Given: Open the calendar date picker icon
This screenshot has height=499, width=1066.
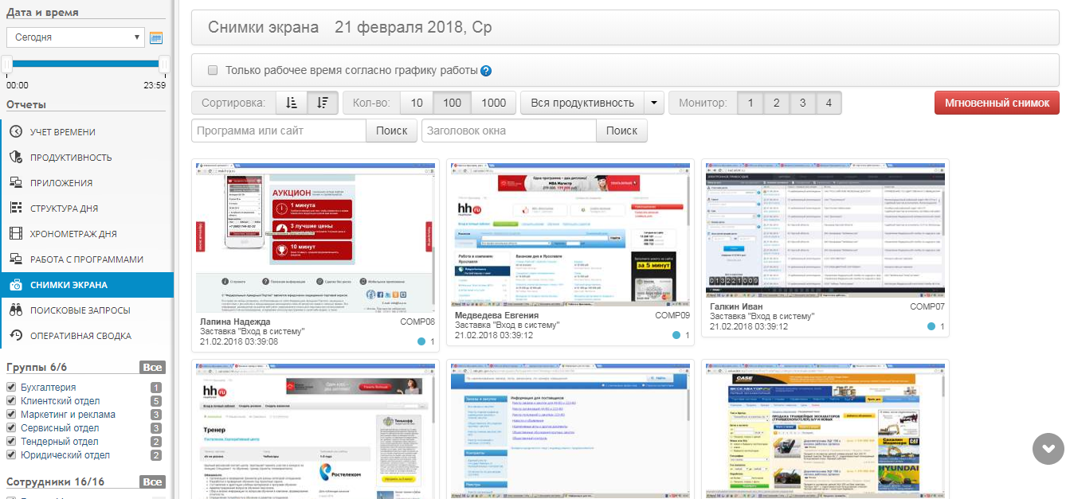Looking at the screenshot, I should pyautogui.click(x=156, y=37).
